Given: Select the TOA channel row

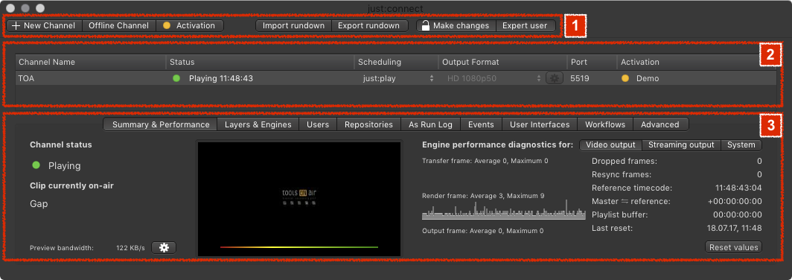Looking at the screenshot, I should (x=396, y=78).
